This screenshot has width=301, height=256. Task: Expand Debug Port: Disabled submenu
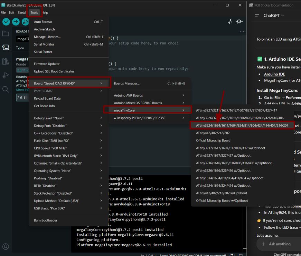pyautogui.click(x=68, y=126)
